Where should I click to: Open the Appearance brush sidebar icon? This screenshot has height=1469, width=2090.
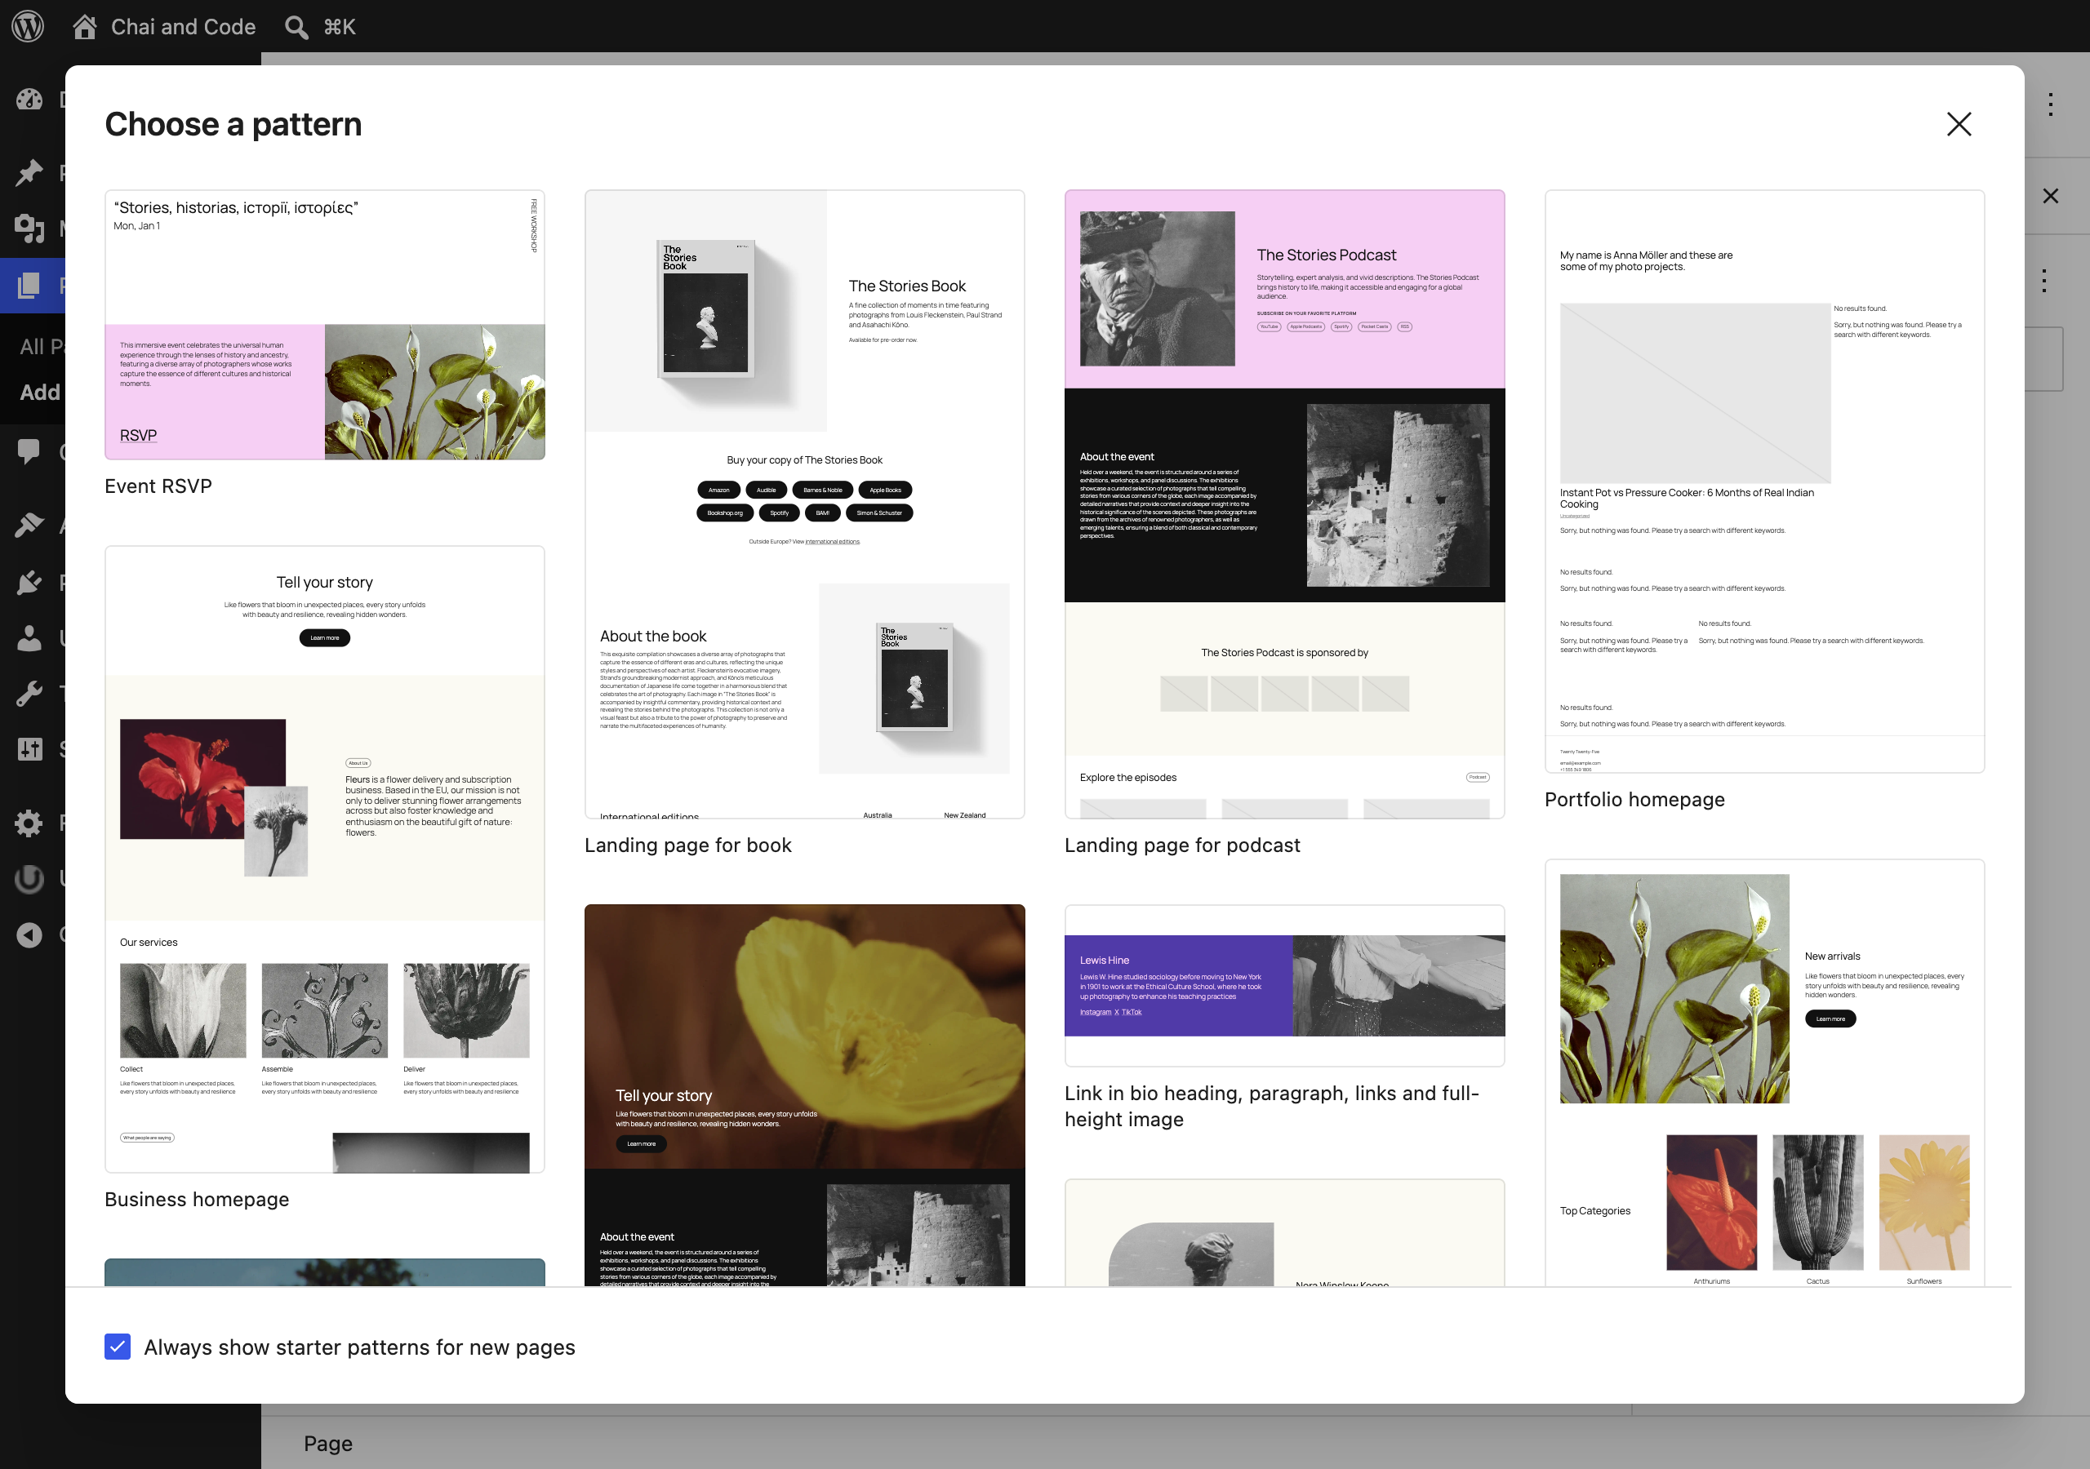[x=29, y=524]
